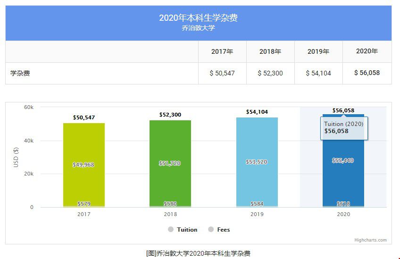Click the 20k y-axis label
The height and width of the screenshot is (259, 400).
point(29,174)
